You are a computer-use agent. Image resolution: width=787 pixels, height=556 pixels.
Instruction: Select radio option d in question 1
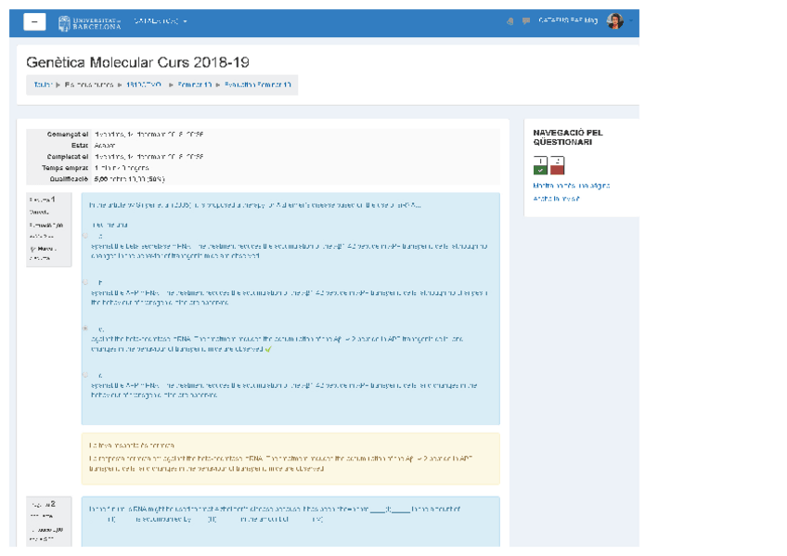click(85, 375)
